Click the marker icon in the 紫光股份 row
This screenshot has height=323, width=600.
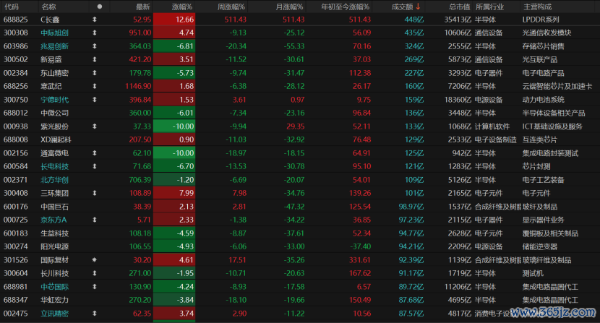point(95,126)
